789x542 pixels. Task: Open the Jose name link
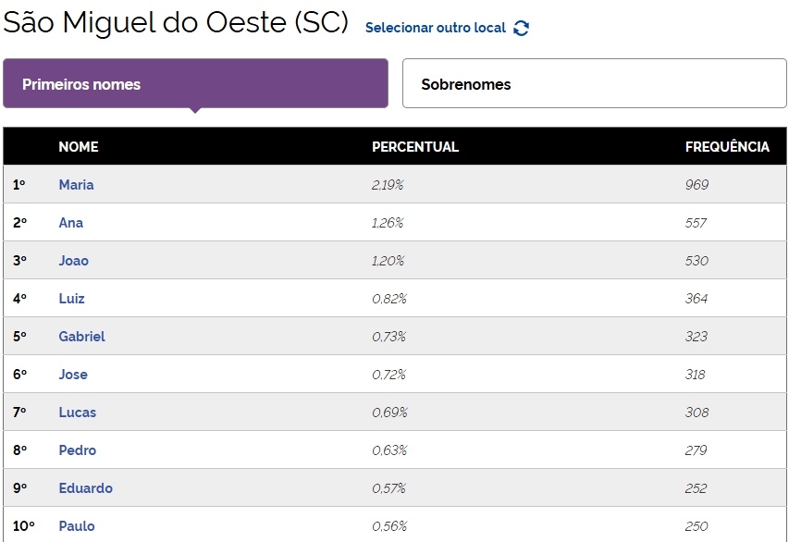(x=73, y=375)
